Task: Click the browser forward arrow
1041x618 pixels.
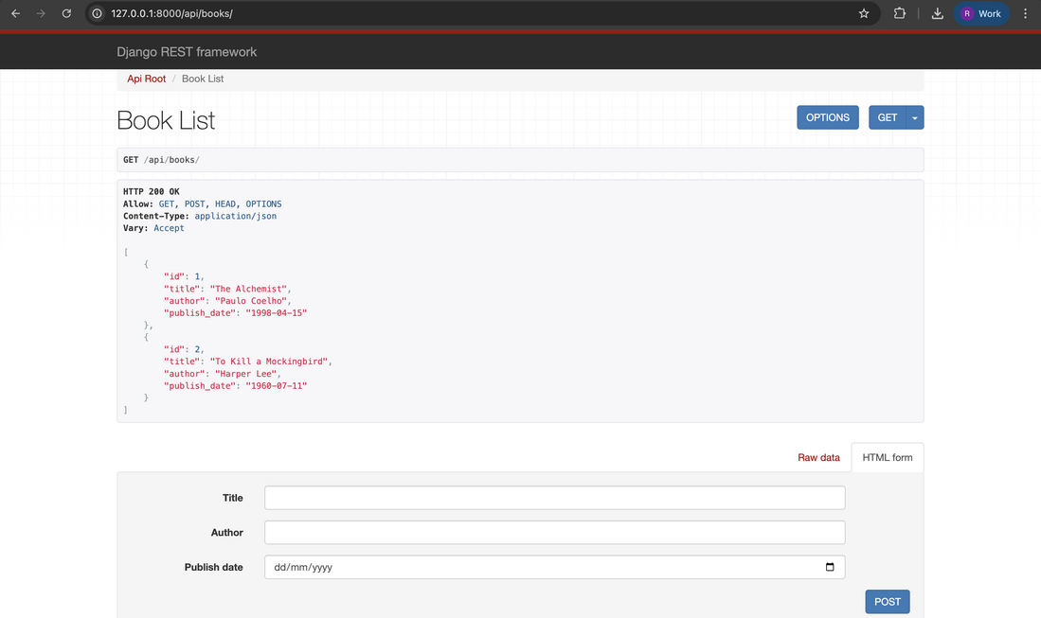Action: [x=41, y=13]
